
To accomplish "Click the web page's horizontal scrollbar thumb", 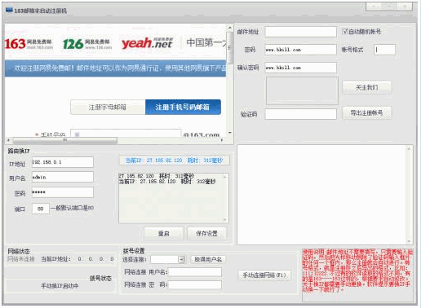I will coord(65,140).
